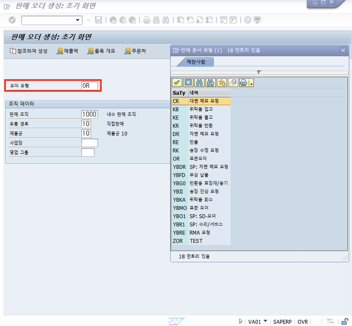Click the 오더 유형 input field

tap(89, 85)
